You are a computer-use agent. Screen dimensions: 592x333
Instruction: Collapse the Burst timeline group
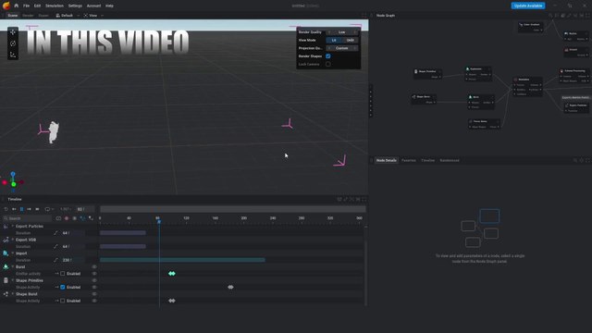tap(12, 267)
